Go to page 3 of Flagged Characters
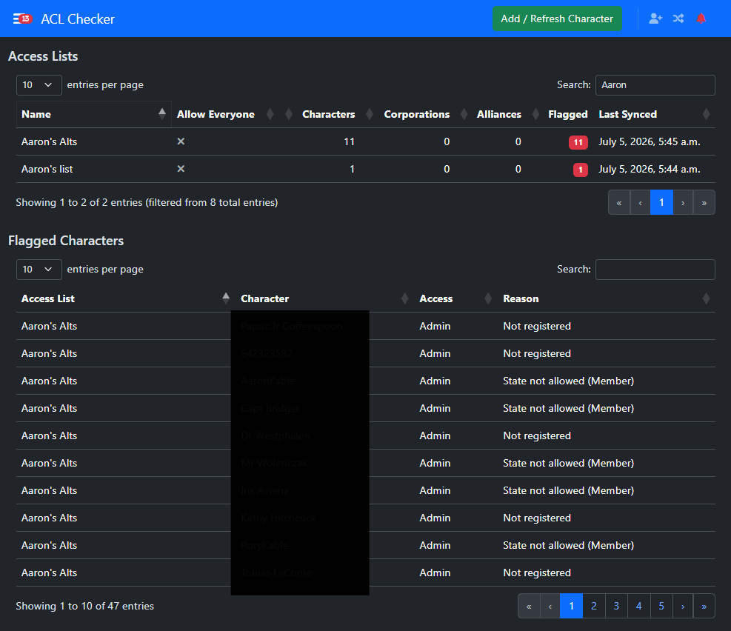 [616, 606]
